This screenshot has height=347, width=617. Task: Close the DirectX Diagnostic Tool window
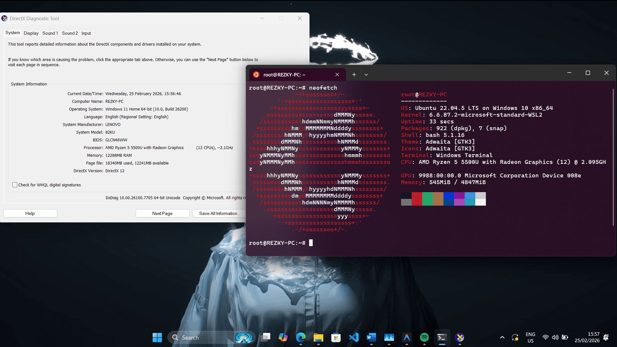click(300, 18)
